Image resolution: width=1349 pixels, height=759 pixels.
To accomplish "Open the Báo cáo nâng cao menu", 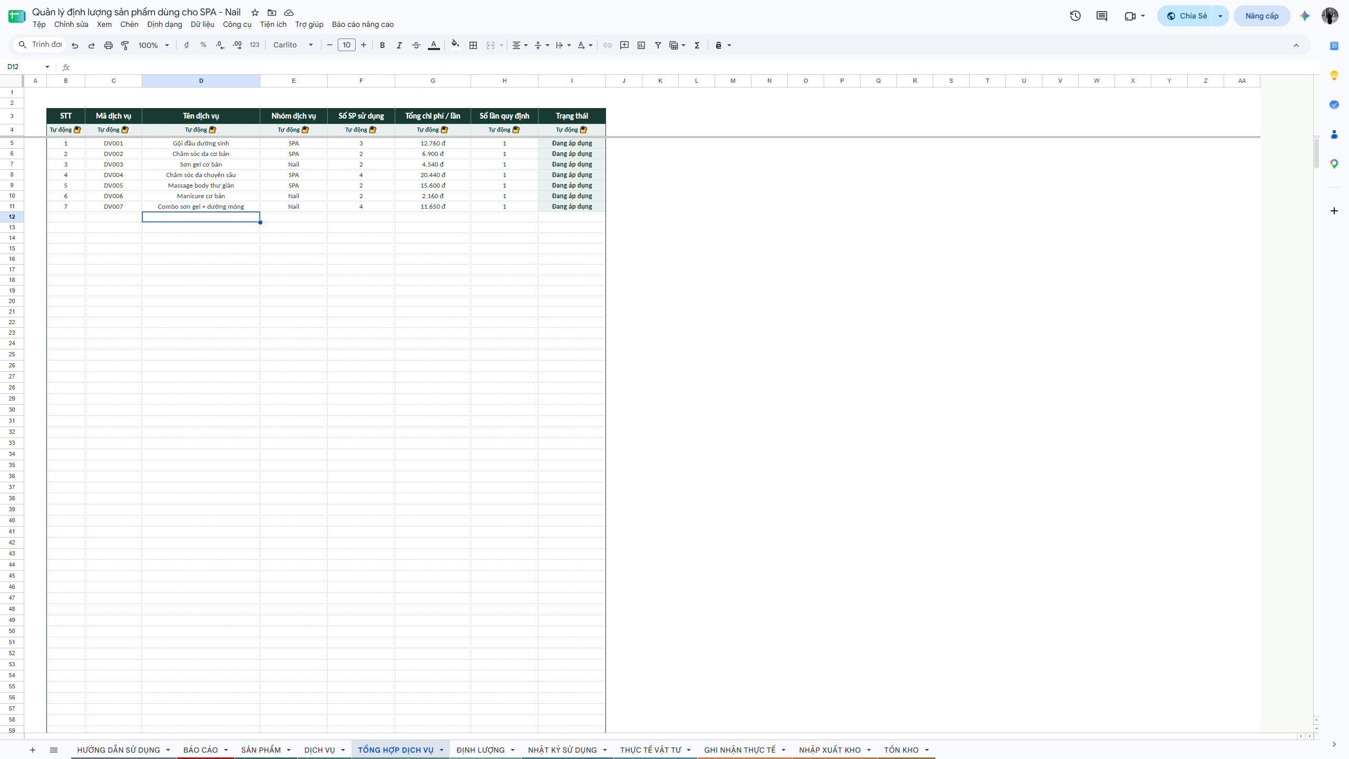I will [x=363, y=24].
